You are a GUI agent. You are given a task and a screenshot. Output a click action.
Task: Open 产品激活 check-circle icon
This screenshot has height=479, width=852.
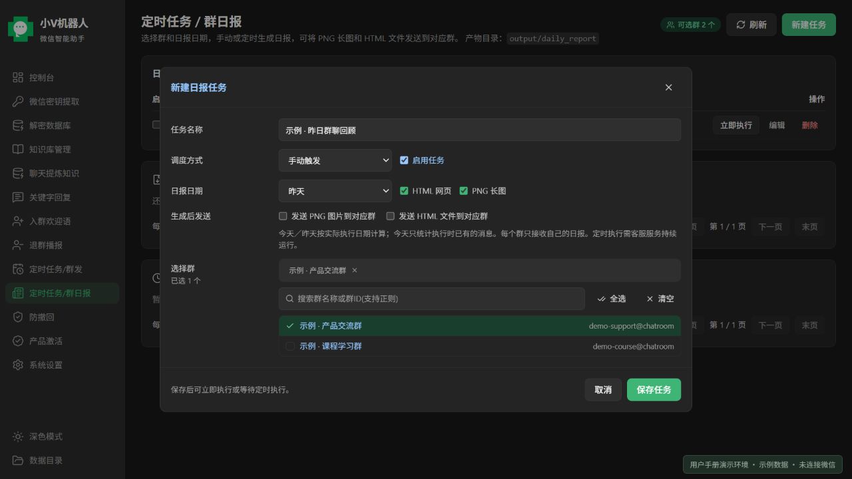pyautogui.click(x=18, y=341)
